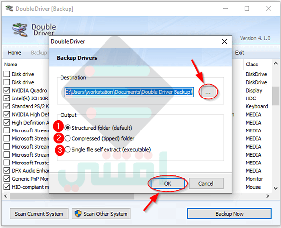Screen dimensions: 281x228
Task: Click the Double Driver title bar icon
Action: point(9,8)
